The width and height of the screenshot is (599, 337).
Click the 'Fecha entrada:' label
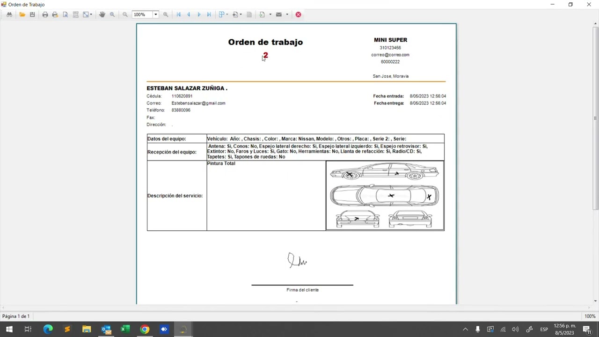click(x=388, y=96)
